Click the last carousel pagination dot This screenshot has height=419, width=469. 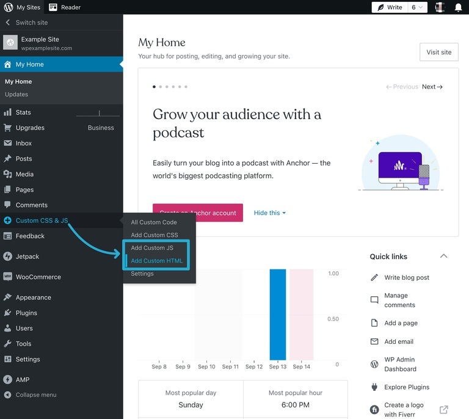(x=186, y=87)
